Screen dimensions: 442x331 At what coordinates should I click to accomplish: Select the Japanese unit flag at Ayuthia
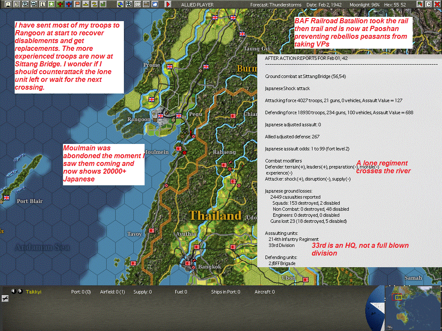coord(197,247)
